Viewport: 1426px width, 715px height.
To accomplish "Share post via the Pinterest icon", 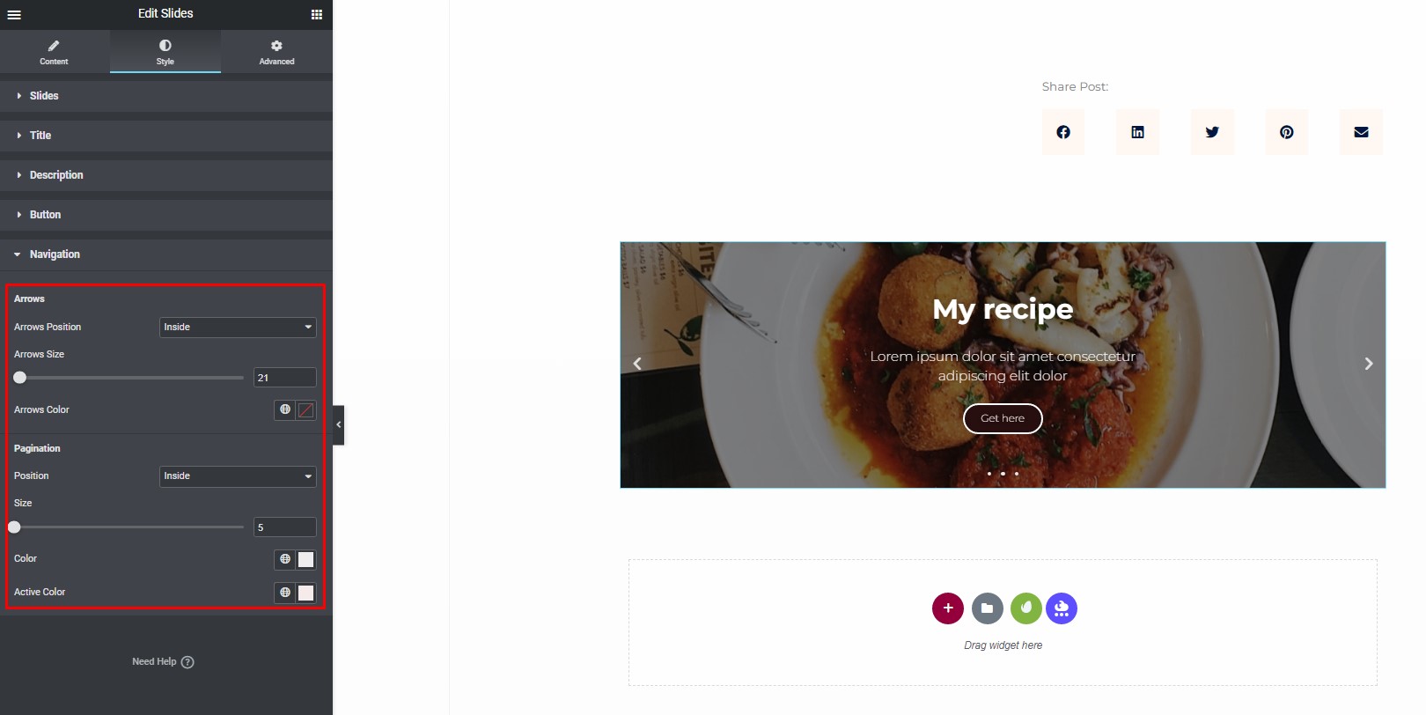I will pos(1287,132).
